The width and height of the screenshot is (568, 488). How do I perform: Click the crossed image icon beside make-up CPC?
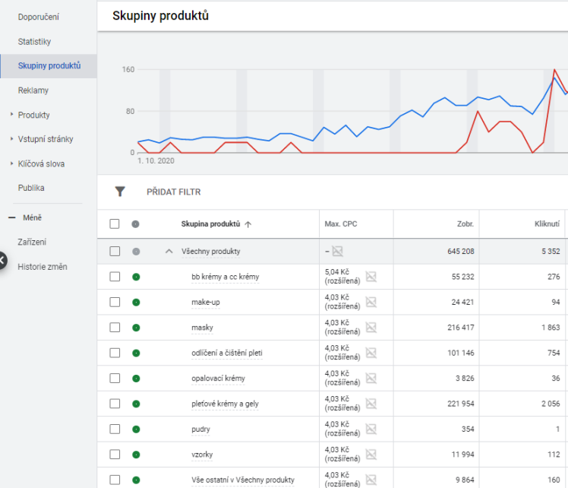371,302
